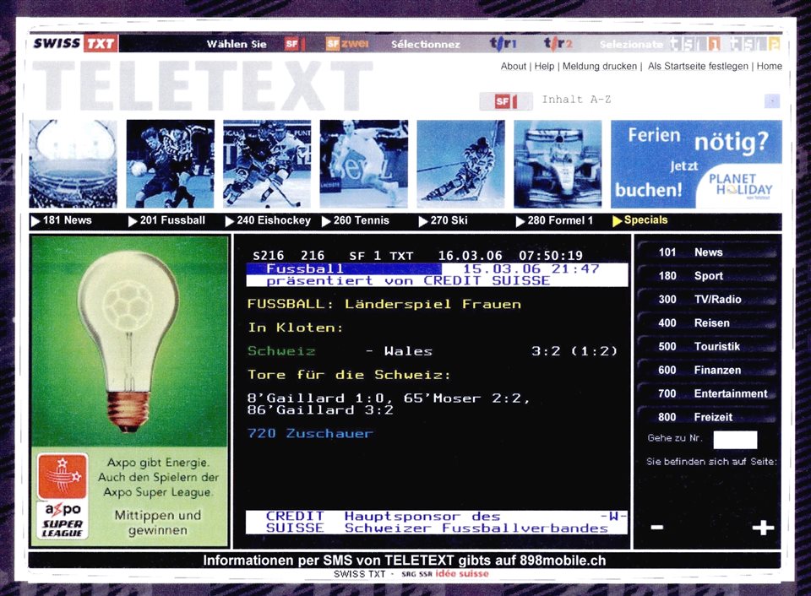Open the stadium News thumbnail
Screen dimensions: 811x596
pos(73,164)
